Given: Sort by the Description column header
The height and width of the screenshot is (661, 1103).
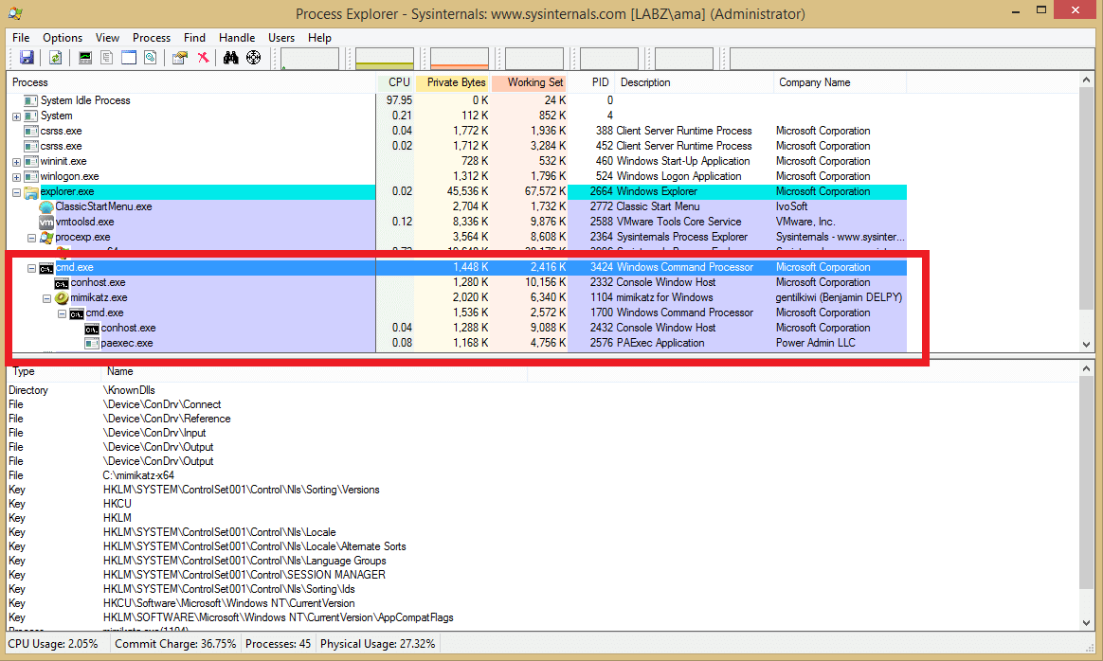Looking at the screenshot, I should (695, 83).
